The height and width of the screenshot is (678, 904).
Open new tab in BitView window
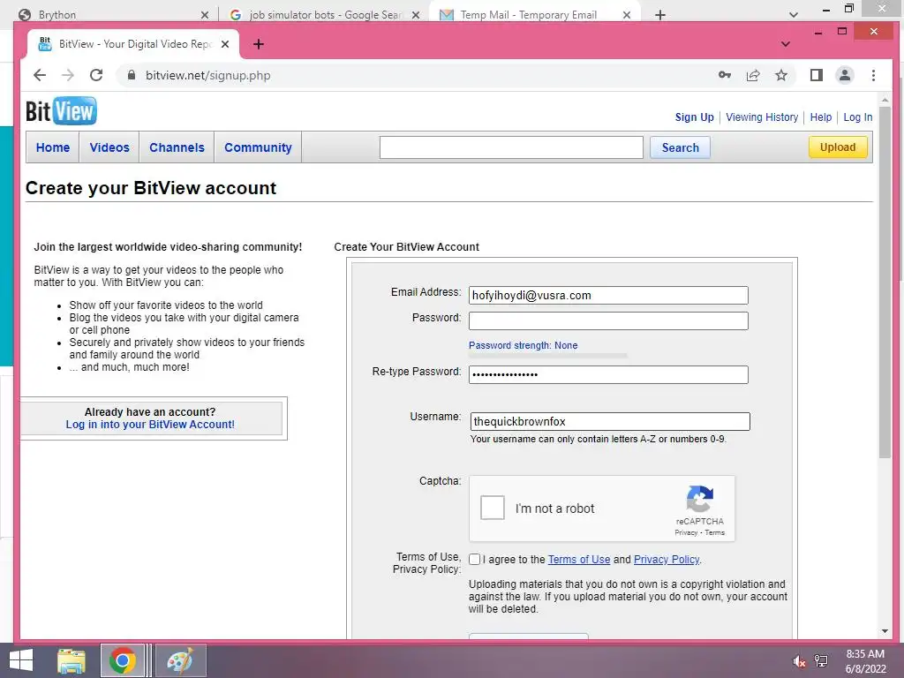coord(259,44)
